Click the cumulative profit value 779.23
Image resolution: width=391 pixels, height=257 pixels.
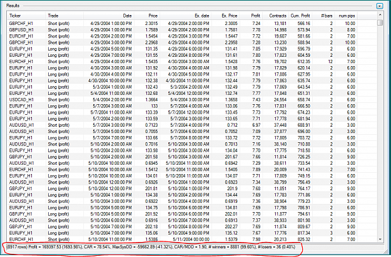pyautogui.click(x=303, y=201)
